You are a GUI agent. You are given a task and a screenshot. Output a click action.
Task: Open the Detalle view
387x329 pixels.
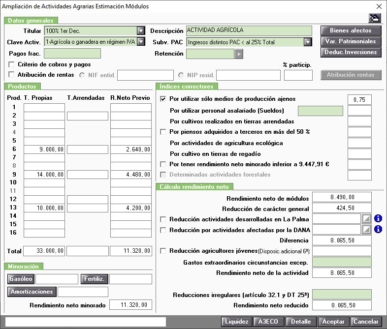point(301,322)
